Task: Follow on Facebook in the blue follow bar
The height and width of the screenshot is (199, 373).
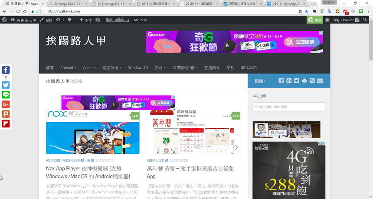Action: 281,81
